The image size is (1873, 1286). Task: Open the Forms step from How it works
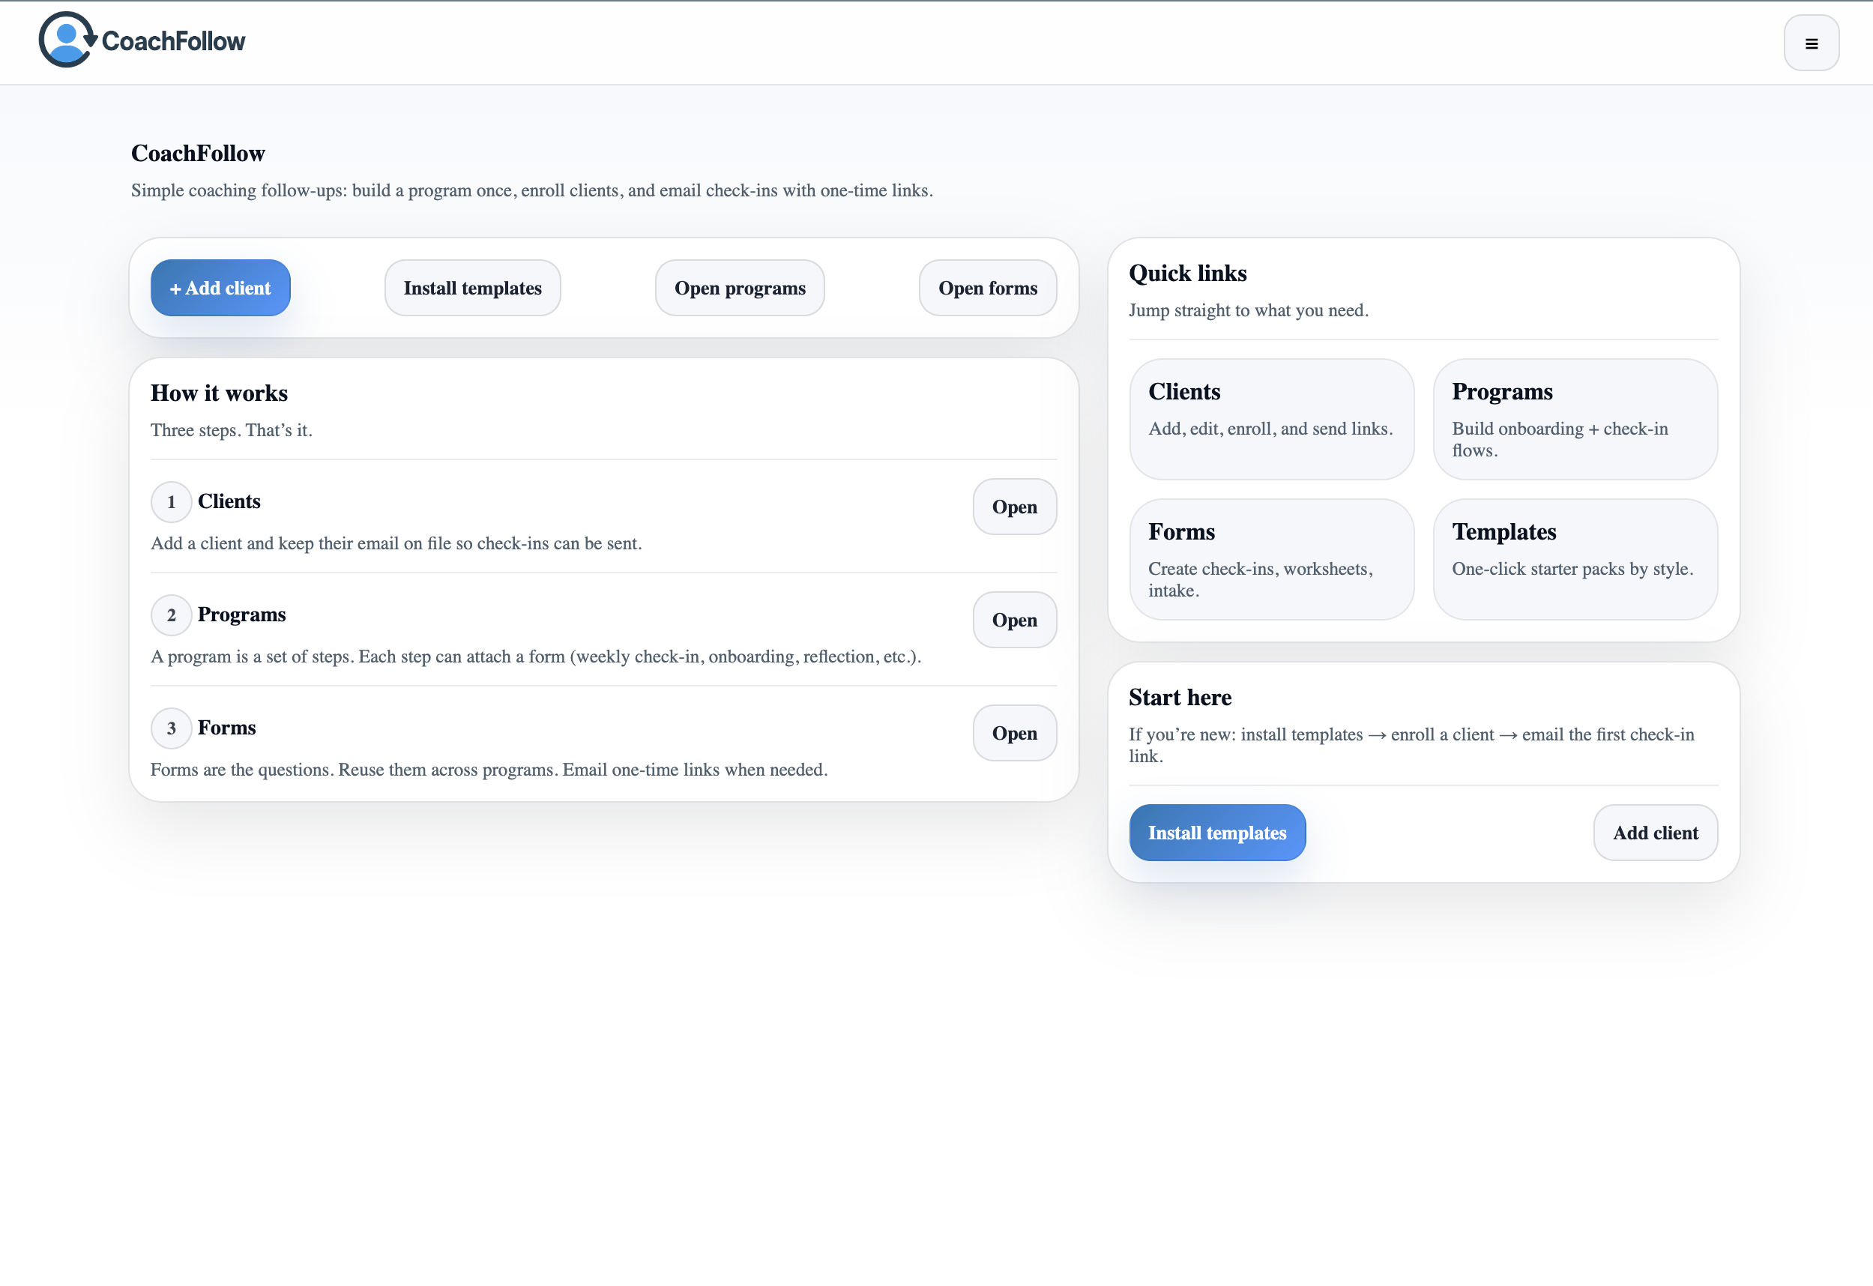[1014, 733]
